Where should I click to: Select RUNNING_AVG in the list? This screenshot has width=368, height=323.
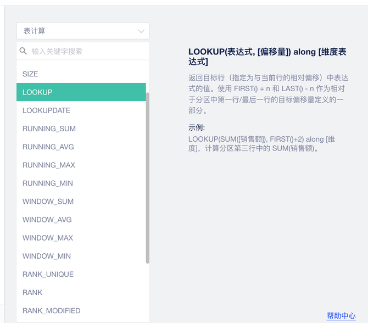point(48,147)
